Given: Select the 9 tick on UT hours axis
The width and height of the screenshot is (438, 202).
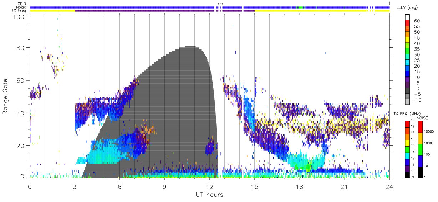Looking at the screenshot, I should click(165, 186).
